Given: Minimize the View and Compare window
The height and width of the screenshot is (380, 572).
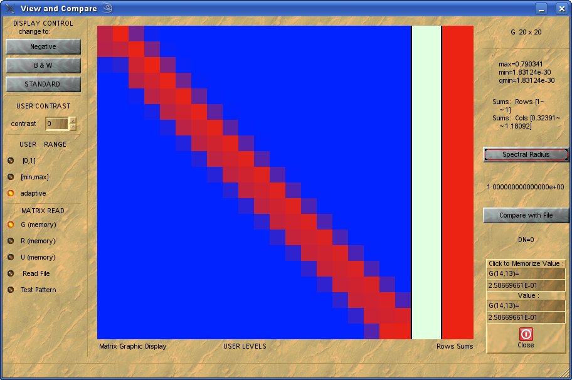Looking at the screenshot, I should coord(542,8).
